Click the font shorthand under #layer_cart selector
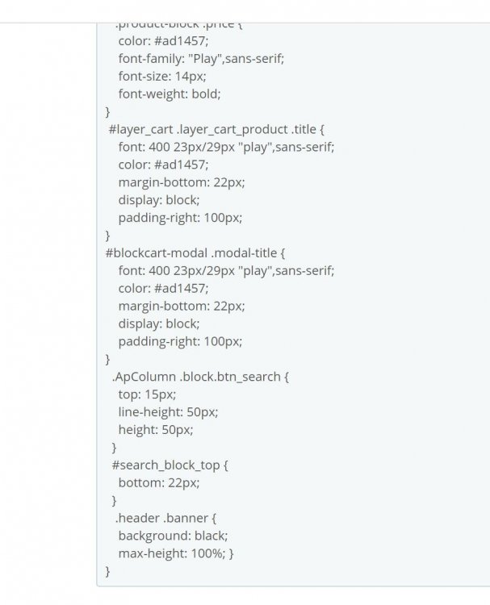Viewport: 490px width, 605px height. [x=225, y=147]
